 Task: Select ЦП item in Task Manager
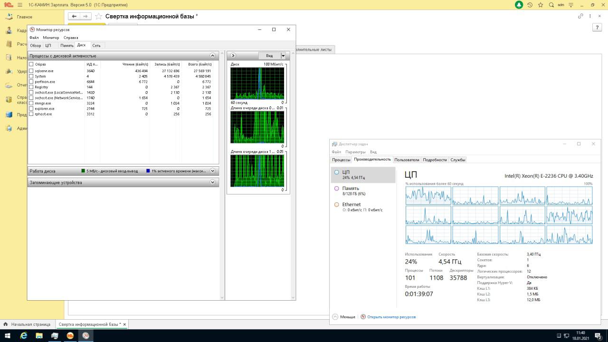(x=363, y=175)
